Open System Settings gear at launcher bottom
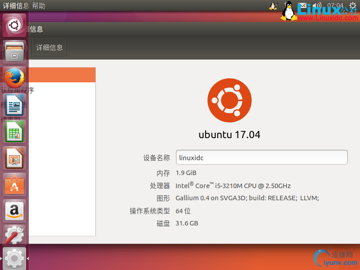Image resolution: width=360 pixels, height=270 pixels. [x=14, y=258]
